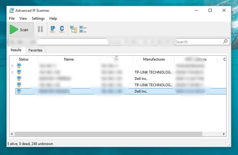Sort by Name column header
Screen dimensions: 238x155
tap(69, 59)
